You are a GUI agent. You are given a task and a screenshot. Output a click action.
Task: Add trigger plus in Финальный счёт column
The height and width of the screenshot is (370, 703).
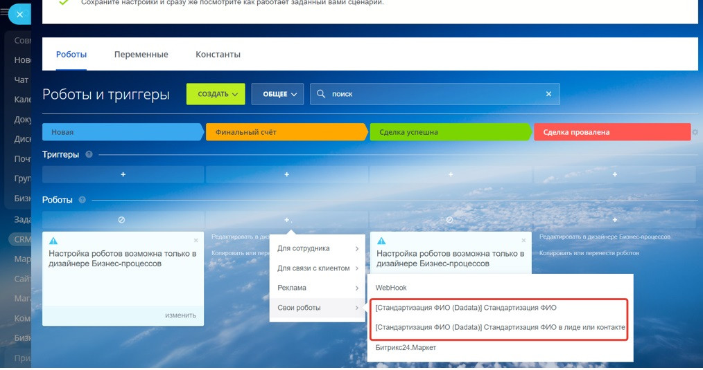coord(286,174)
